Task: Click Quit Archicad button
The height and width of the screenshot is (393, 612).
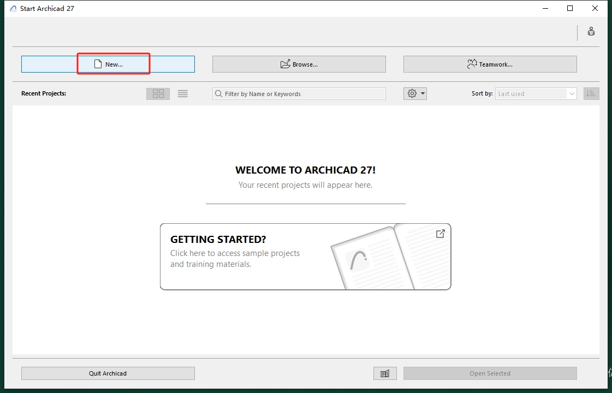Action: click(108, 373)
